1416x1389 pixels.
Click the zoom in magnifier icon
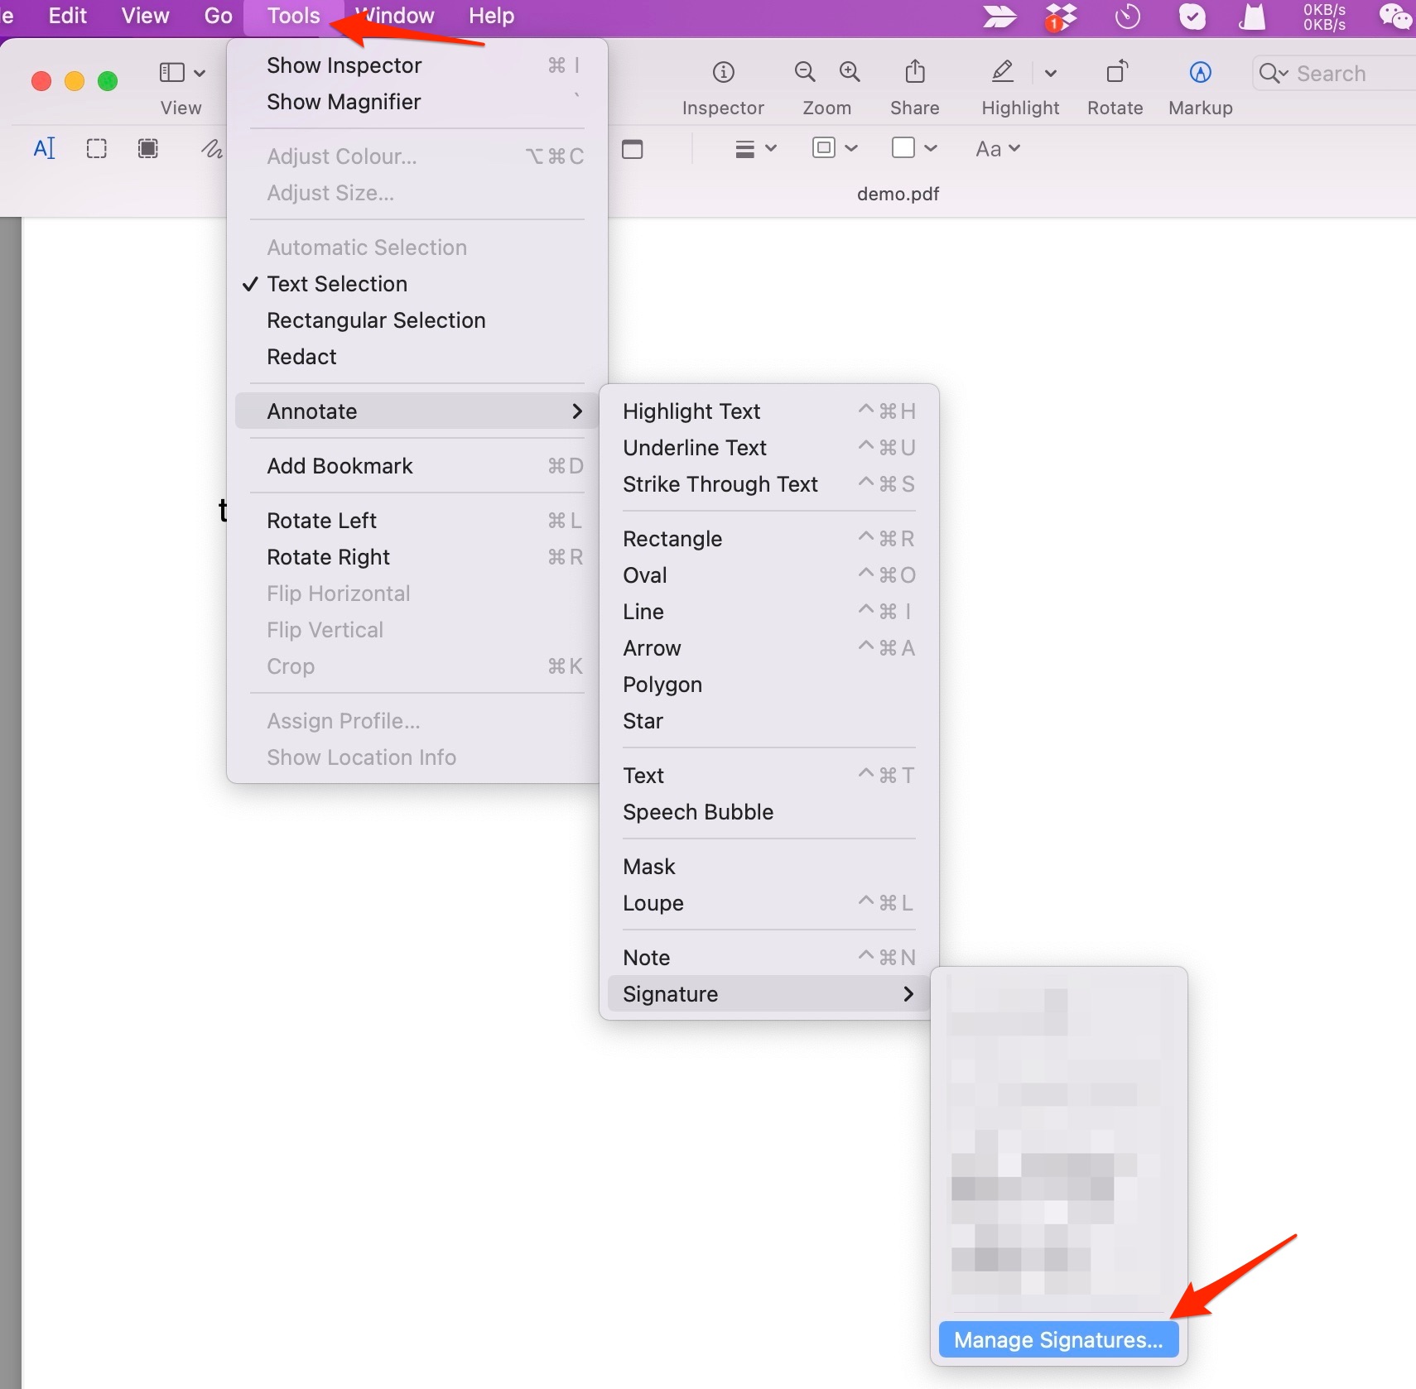click(850, 73)
